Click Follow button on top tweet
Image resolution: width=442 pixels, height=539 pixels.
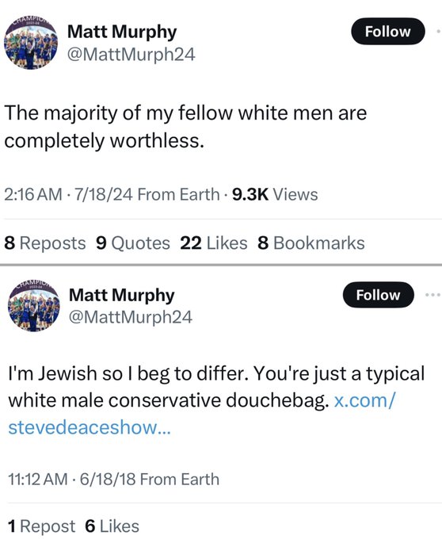coord(387,31)
